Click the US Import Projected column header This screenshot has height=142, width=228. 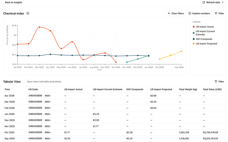click(x=161, y=89)
